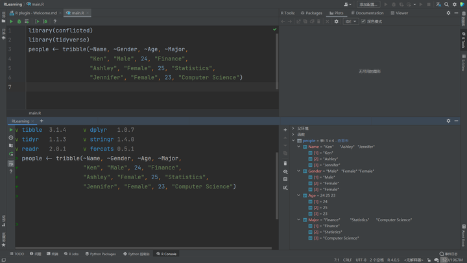Click the favorites star icon on the left edge
This screenshot has width=467, height=263.
[x=4, y=245]
